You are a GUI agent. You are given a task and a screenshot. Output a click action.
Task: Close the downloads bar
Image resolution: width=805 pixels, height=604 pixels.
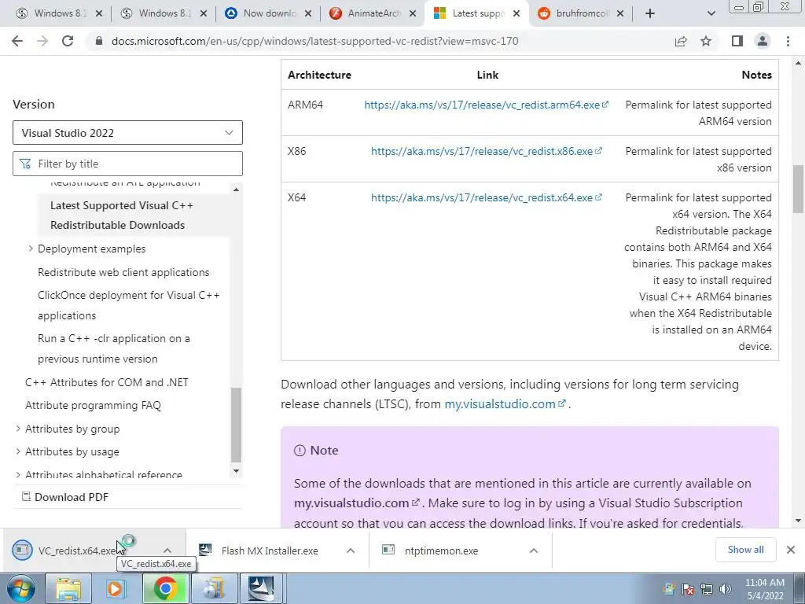point(791,550)
